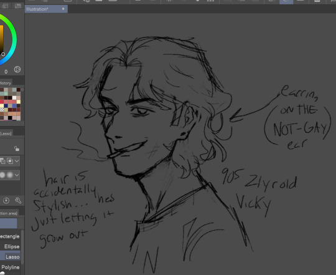The width and height of the screenshot is (336, 275).
Task: Click the color space switch triangle icon
Action: (17, 69)
